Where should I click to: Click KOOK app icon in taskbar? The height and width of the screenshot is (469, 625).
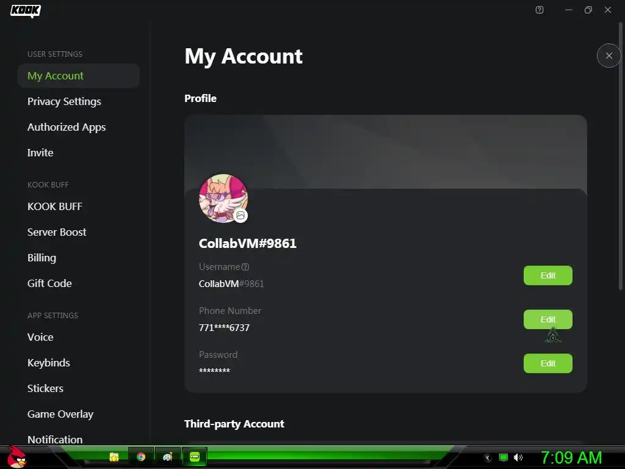click(x=195, y=457)
